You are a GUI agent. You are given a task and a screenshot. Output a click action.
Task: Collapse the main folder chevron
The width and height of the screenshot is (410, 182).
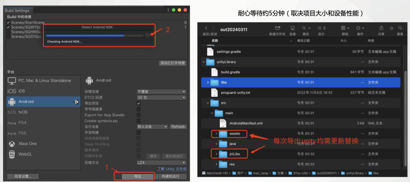[212, 113]
